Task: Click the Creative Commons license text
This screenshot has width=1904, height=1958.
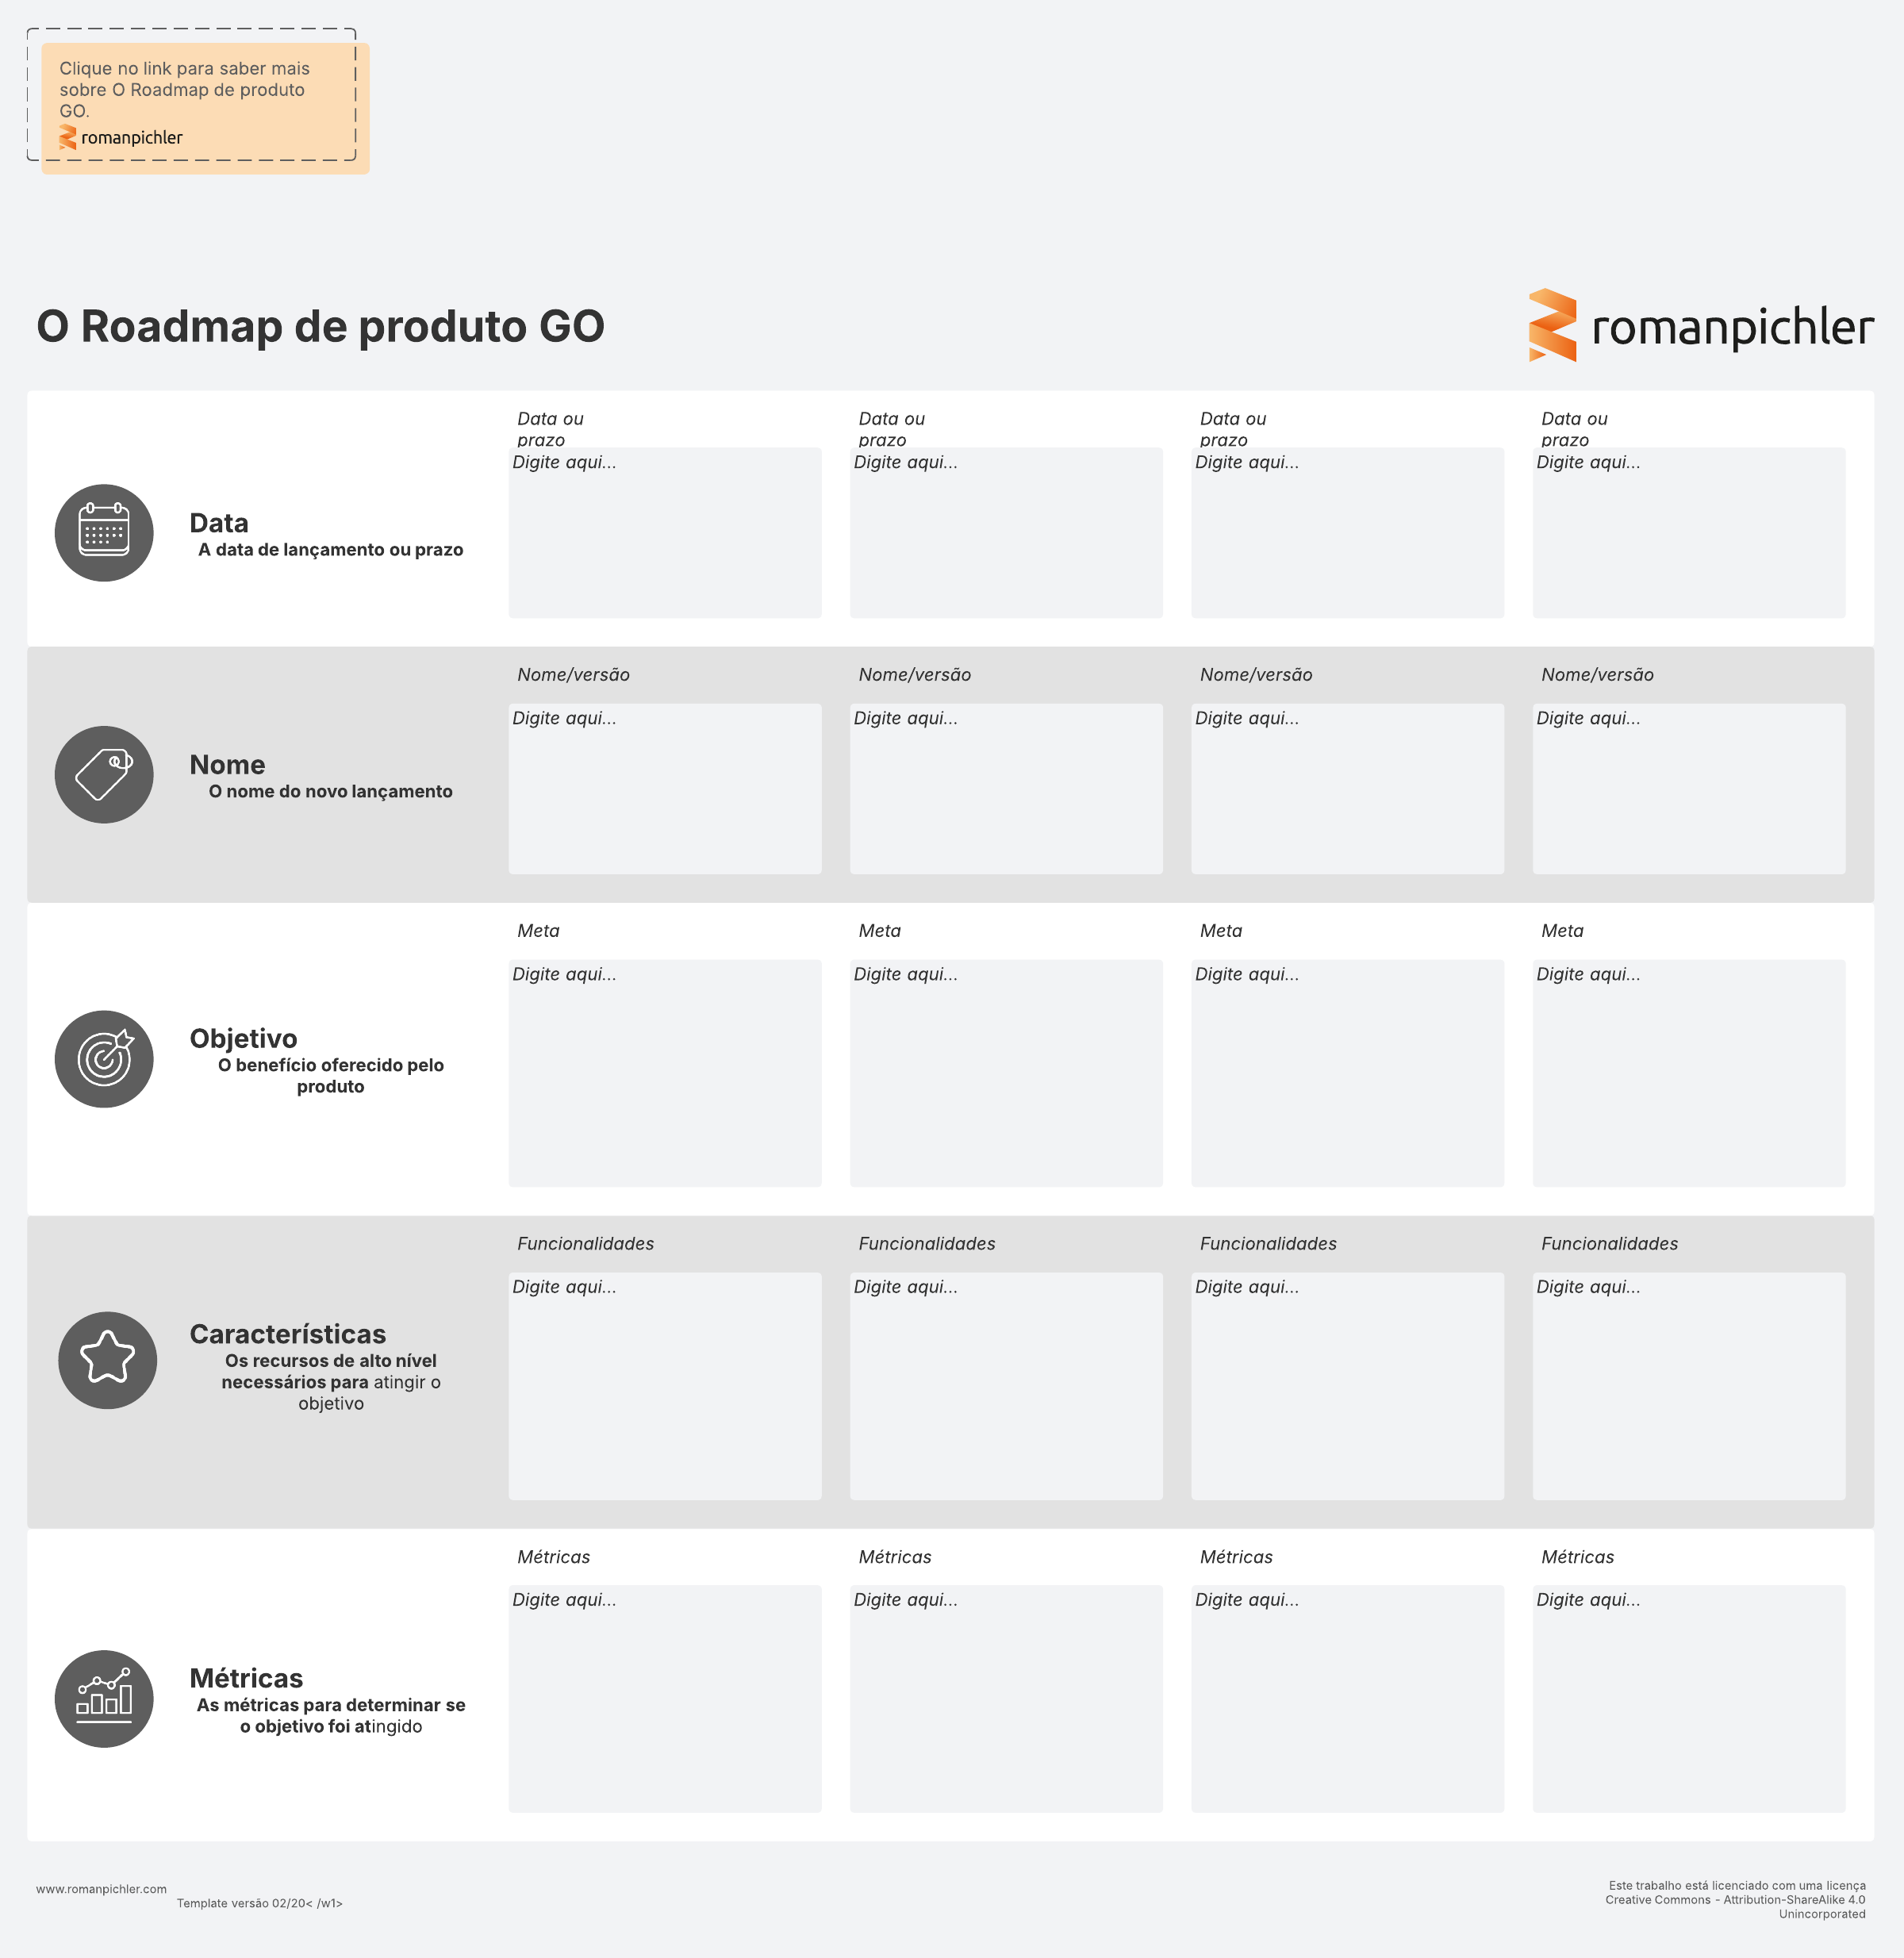Action: (x=1735, y=1899)
